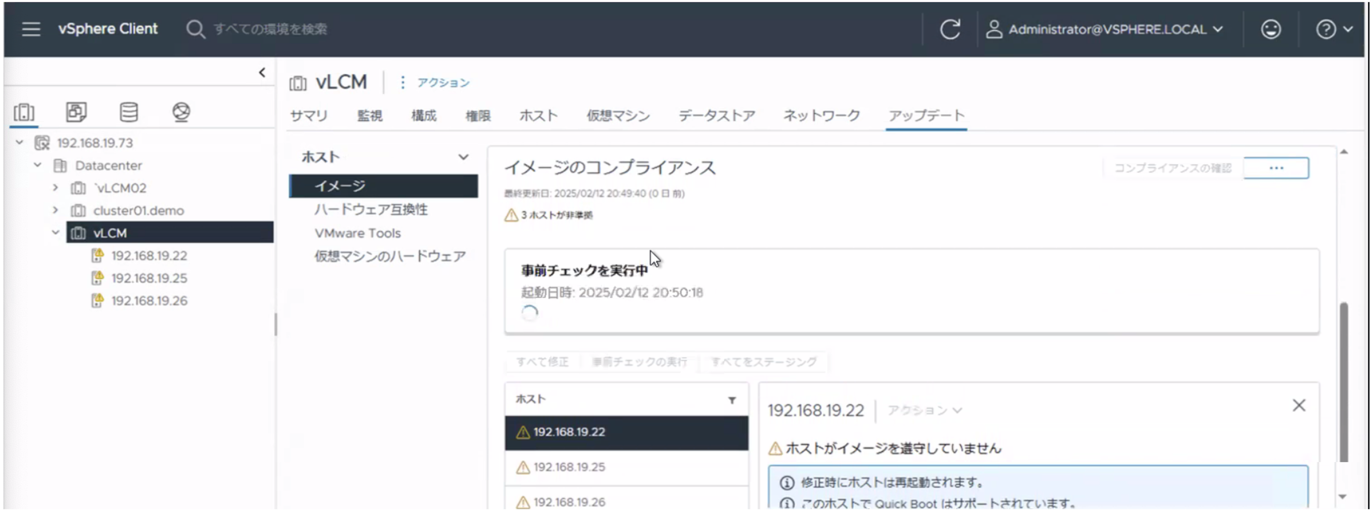1370x511 pixels.
Task: Refresh the vSphere Client view
Action: [950, 29]
